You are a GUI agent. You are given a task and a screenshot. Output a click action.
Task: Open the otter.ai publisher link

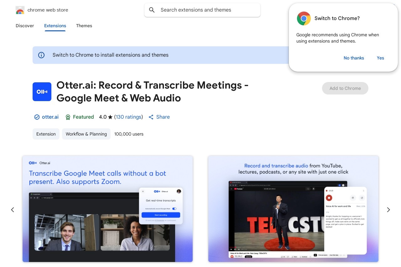point(50,117)
